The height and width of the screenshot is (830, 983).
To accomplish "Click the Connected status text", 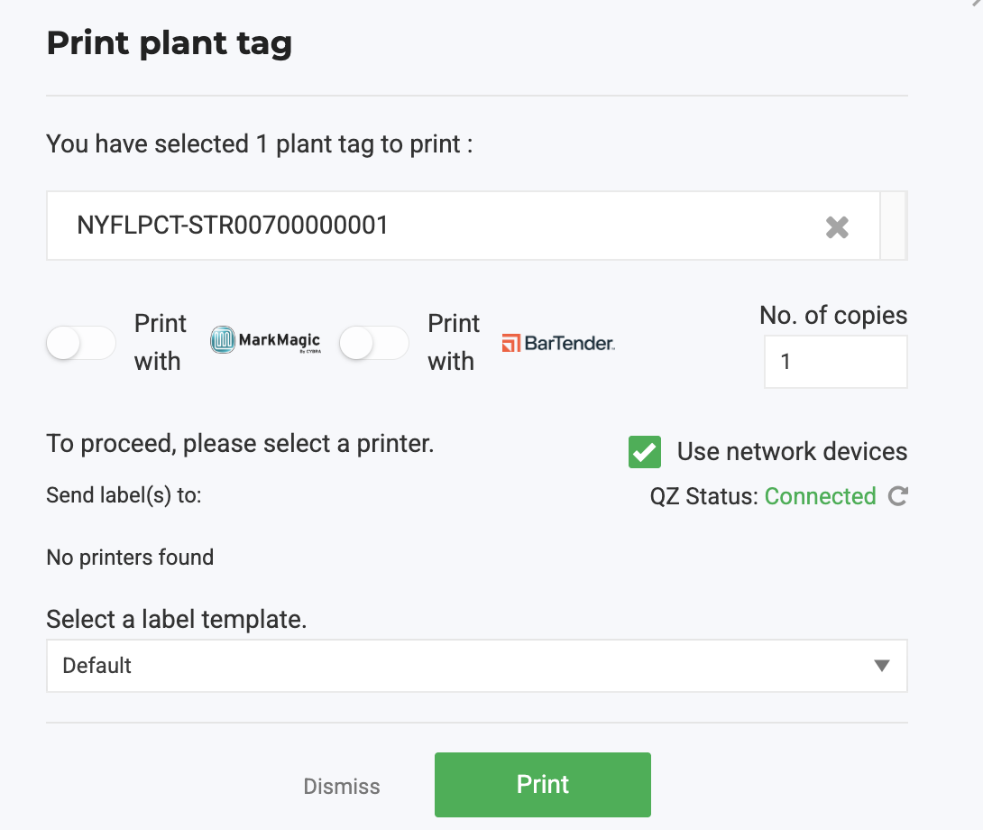I will pyautogui.click(x=820, y=496).
